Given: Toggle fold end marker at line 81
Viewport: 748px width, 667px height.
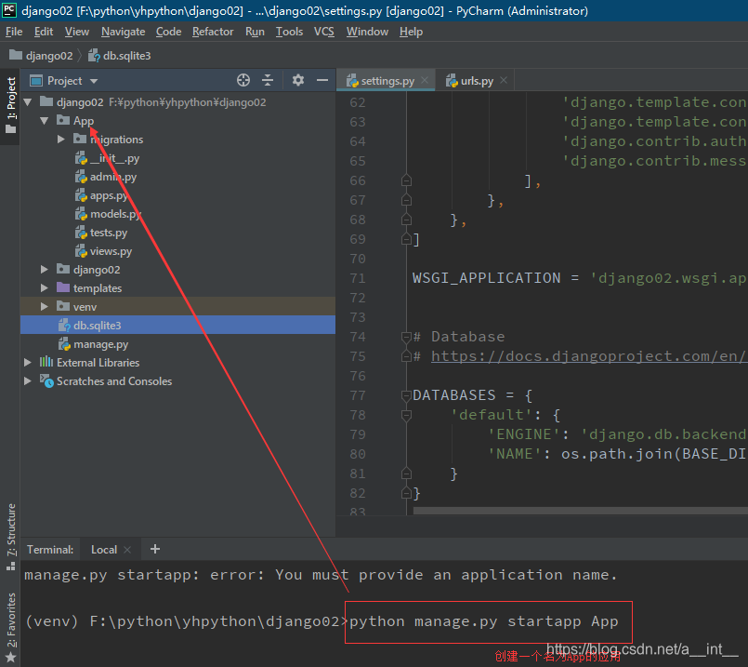Looking at the screenshot, I should tap(406, 474).
